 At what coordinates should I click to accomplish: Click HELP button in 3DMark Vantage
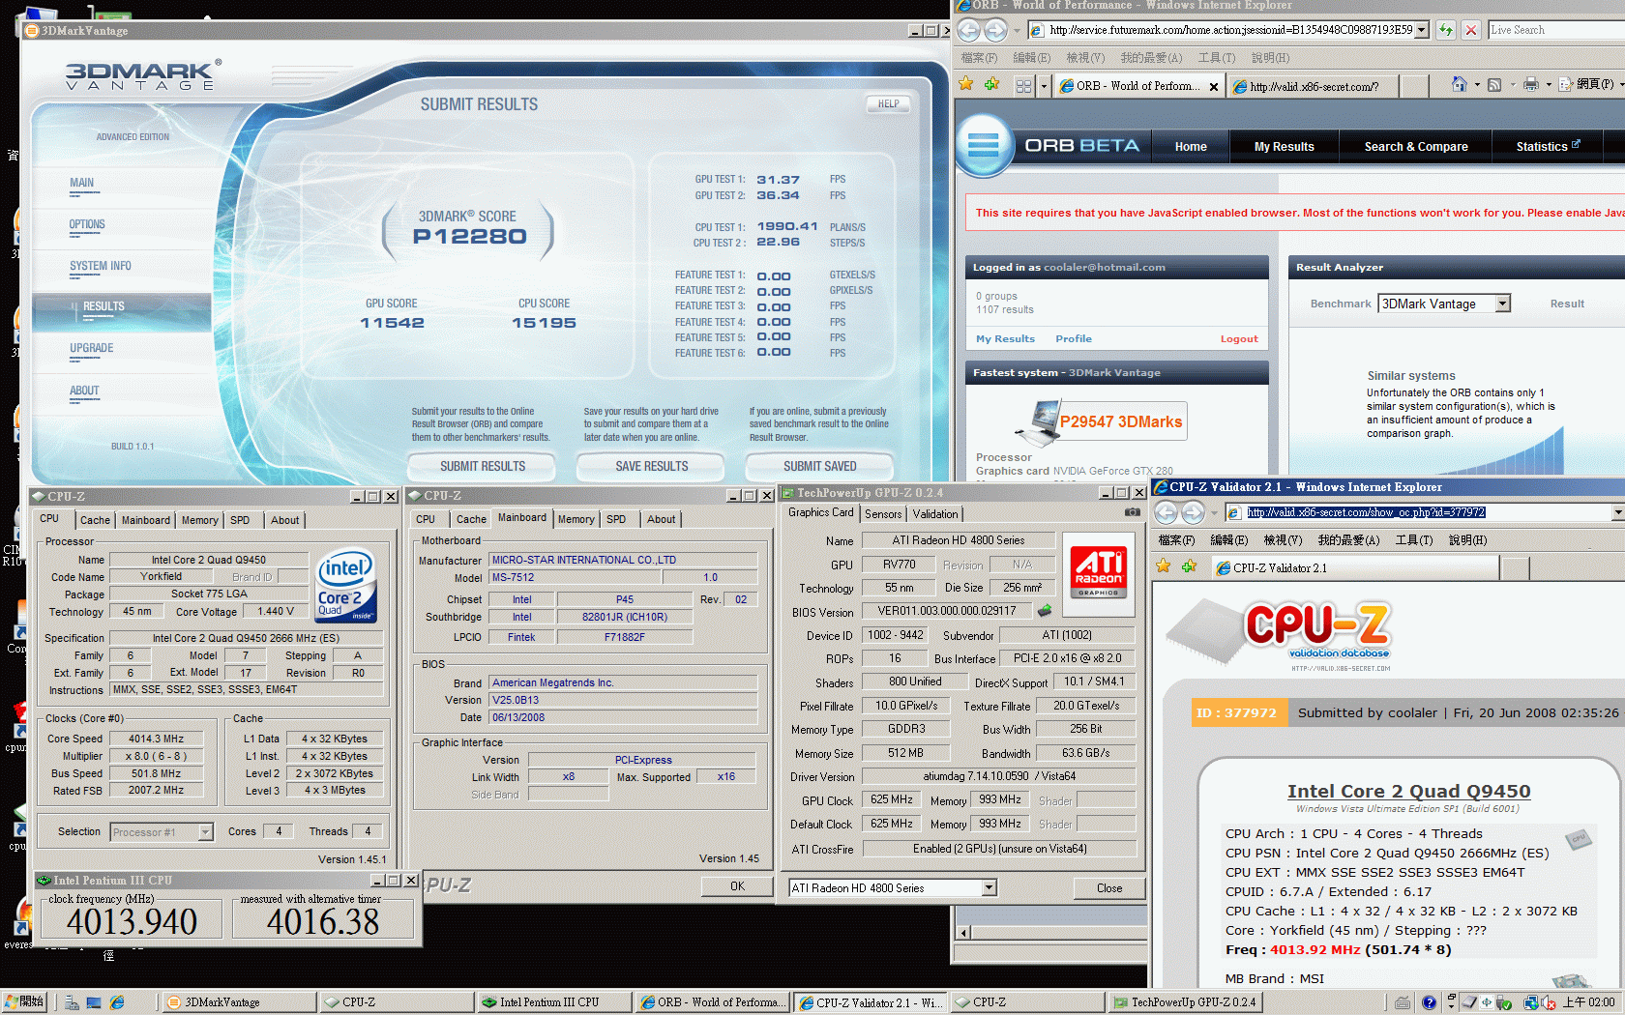click(888, 103)
